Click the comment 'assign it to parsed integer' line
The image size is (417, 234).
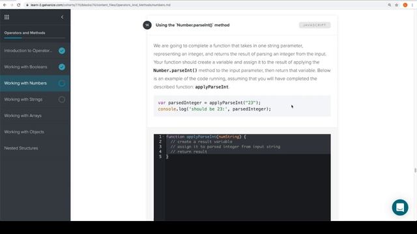coord(225,147)
